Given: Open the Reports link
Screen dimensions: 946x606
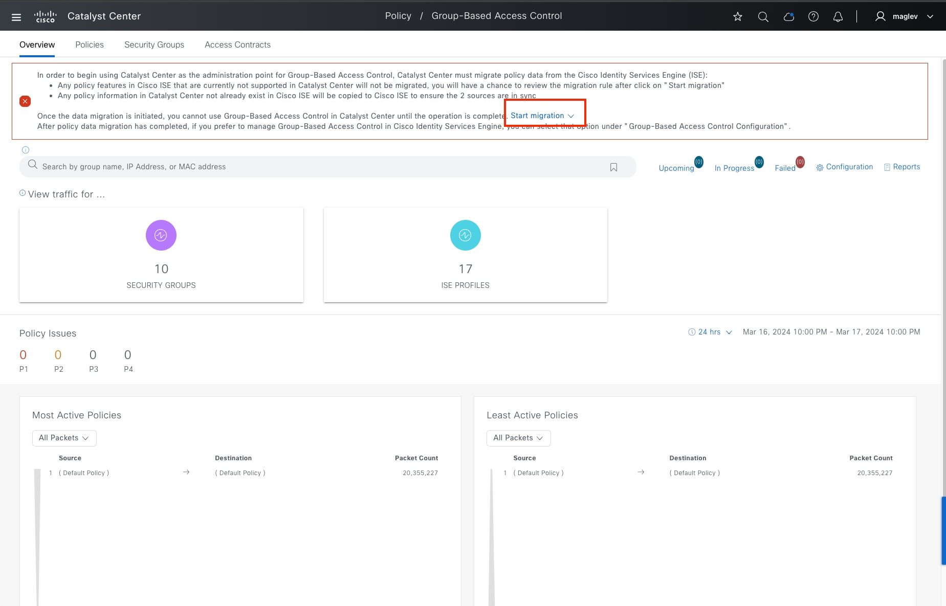Looking at the screenshot, I should (902, 167).
